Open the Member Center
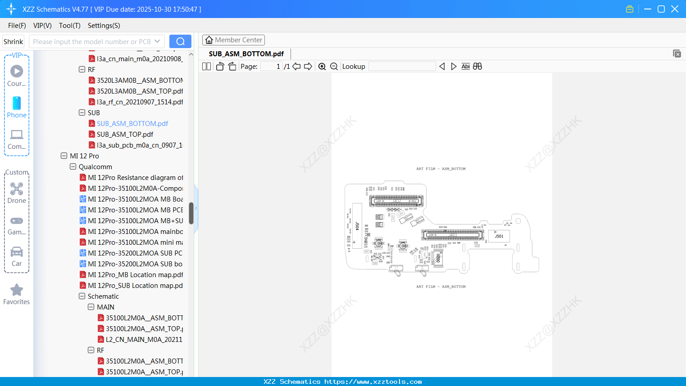This screenshot has height=386, width=686. (x=233, y=40)
